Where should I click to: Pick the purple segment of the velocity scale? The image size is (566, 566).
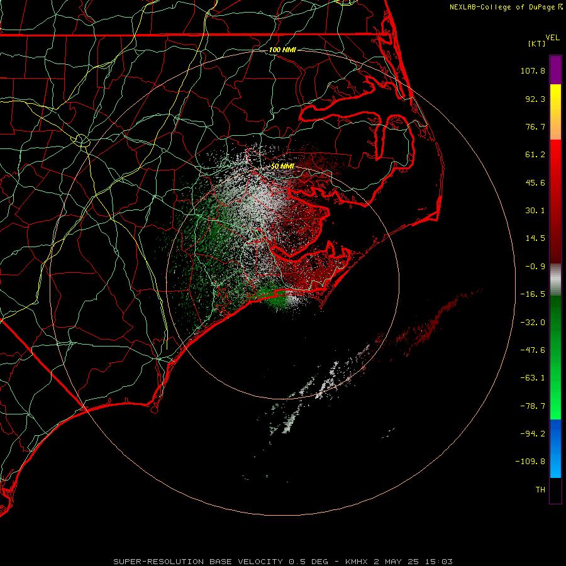pos(555,70)
